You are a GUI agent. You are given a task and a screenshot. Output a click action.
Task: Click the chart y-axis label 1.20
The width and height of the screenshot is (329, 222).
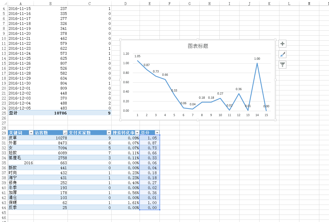pos(126,54)
